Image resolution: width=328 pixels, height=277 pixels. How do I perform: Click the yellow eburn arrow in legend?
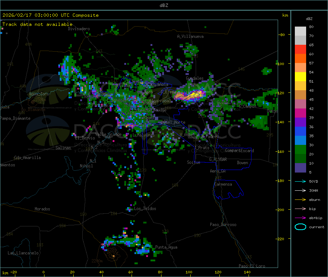pos(300,200)
